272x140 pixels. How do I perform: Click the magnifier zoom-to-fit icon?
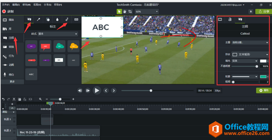point(40,99)
